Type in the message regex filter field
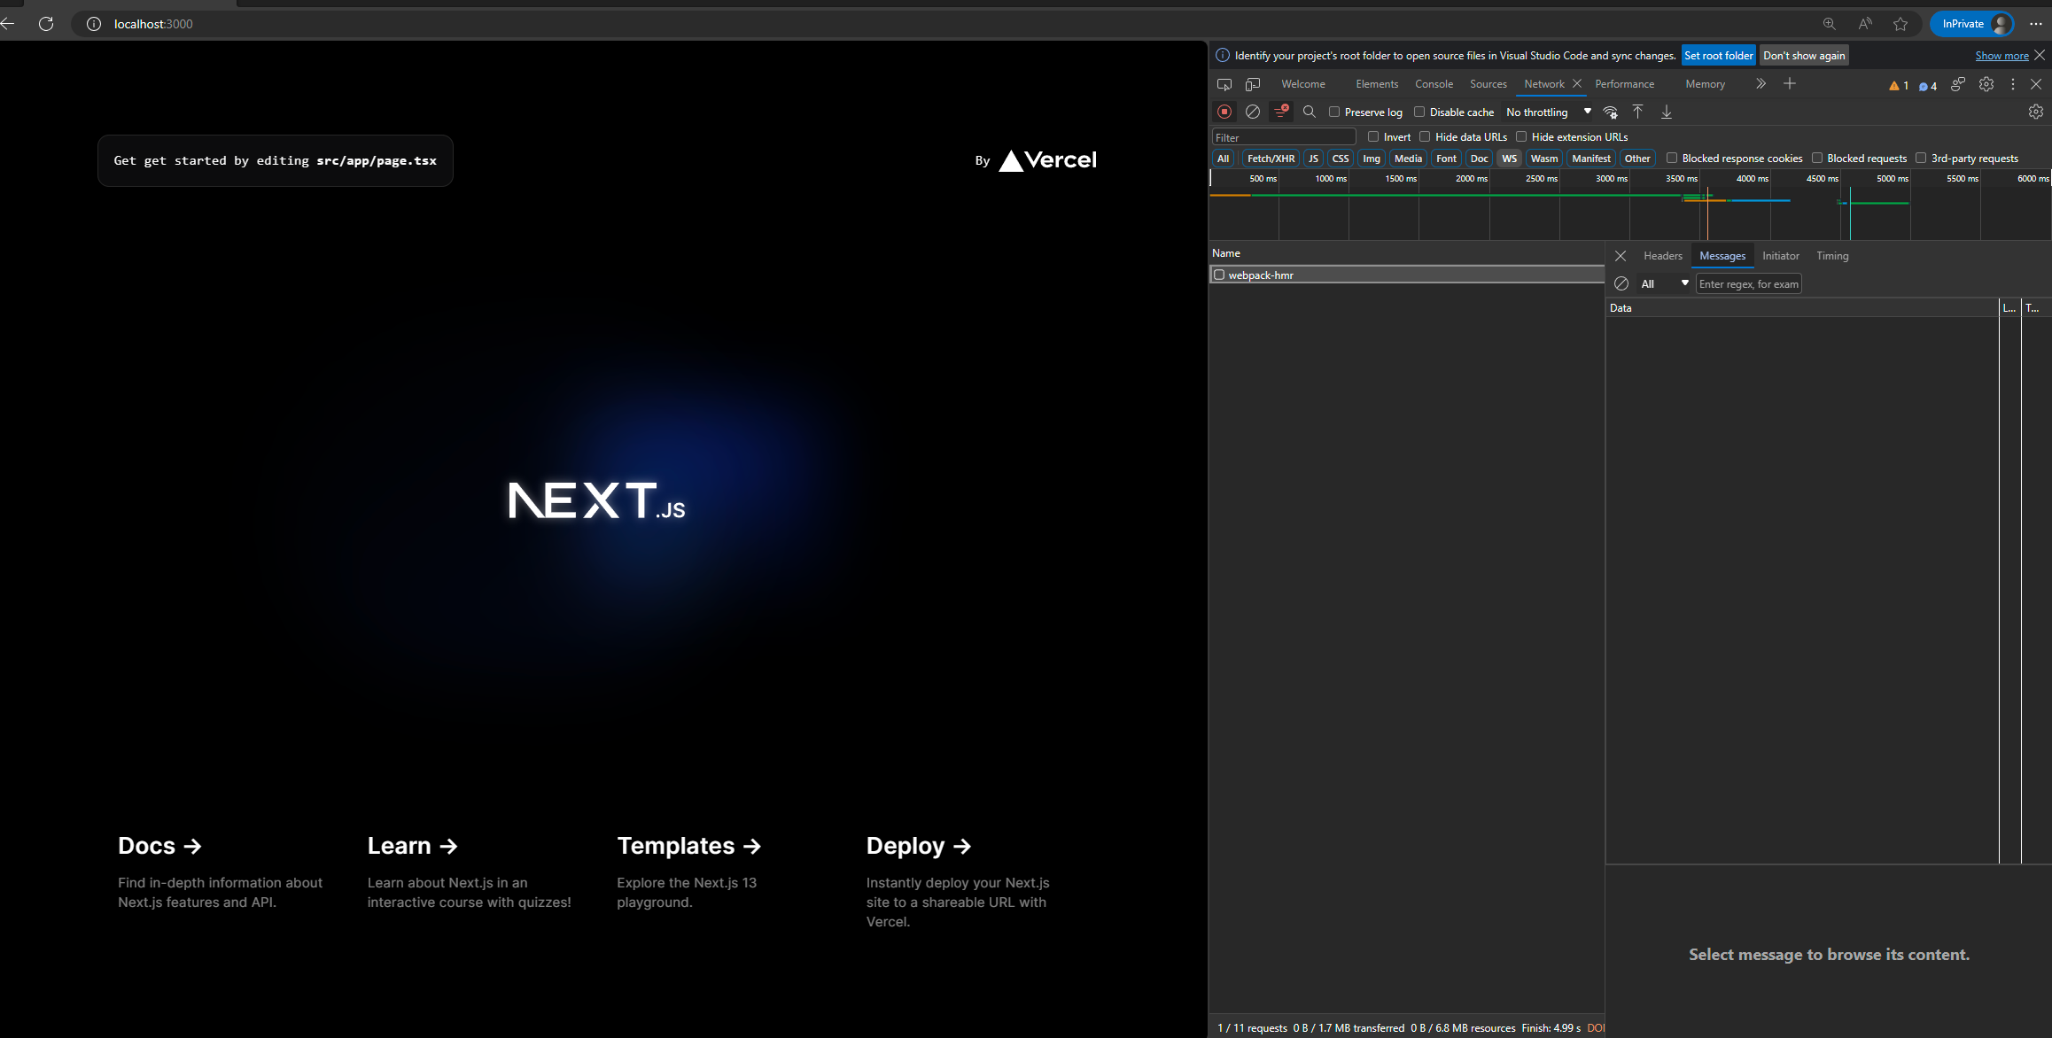This screenshot has width=2052, height=1038. click(x=1748, y=283)
